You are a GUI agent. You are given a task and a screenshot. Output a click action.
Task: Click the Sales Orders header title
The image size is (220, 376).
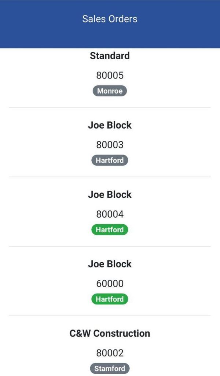pos(110,19)
